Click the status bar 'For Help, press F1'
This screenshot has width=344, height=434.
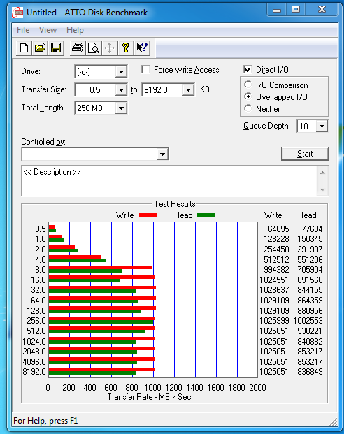pyautogui.click(x=45, y=421)
